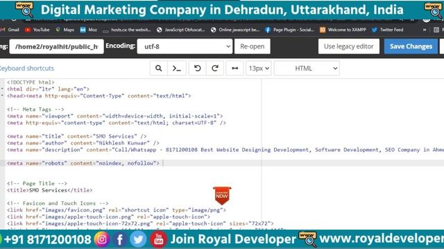Click the apple-touch-icon-72x72.png line
444x249 pixels.
[x=140, y=223]
